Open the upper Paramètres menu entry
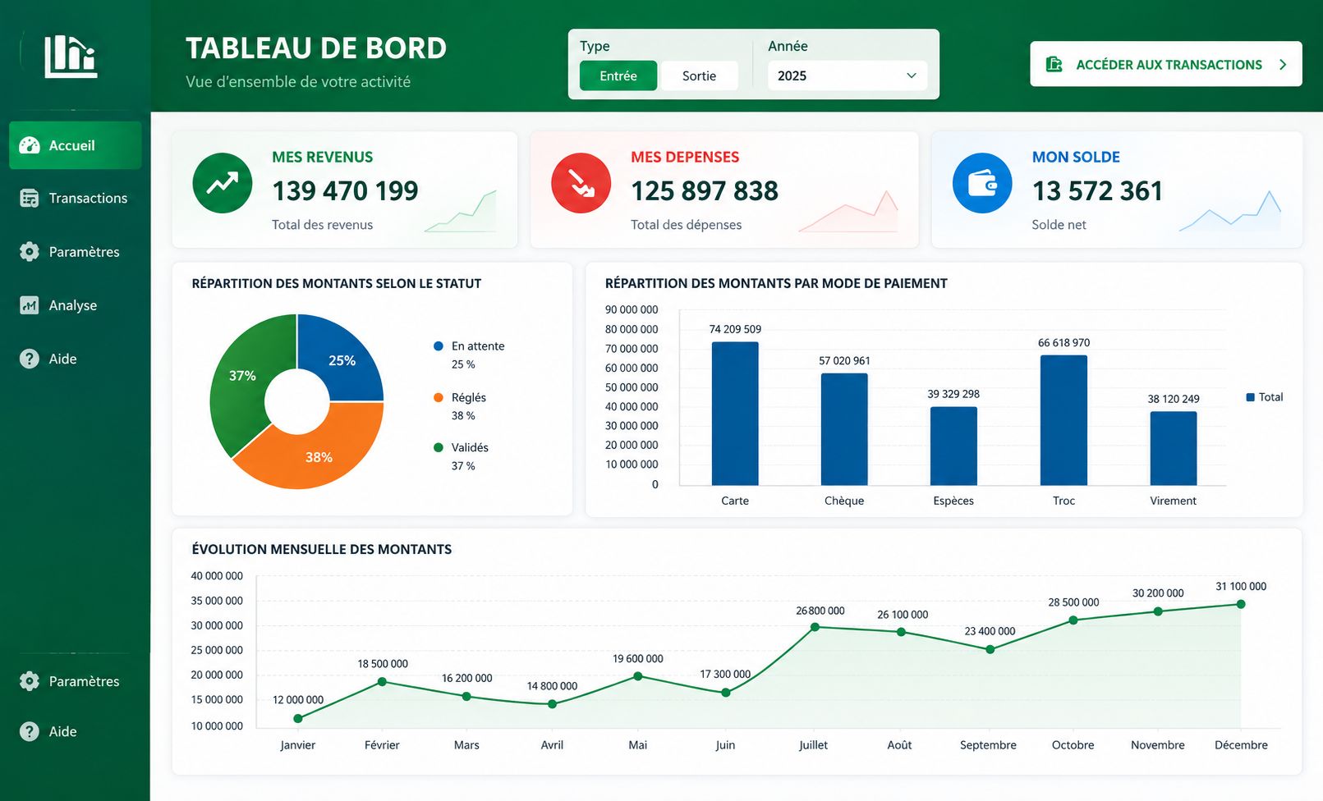This screenshot has width=1323, height=801. [x=76, y=251]
